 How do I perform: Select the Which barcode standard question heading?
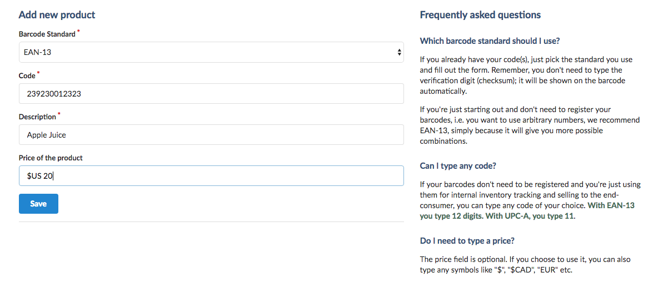pyautogui.click(x=490, y=41)
